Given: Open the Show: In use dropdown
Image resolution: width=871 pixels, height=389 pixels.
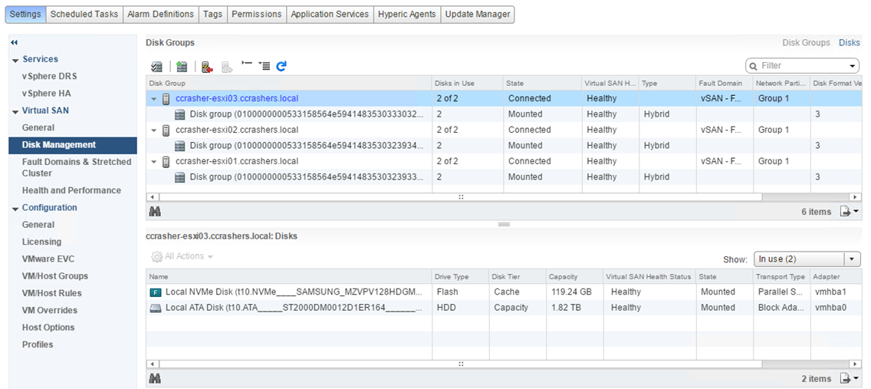Looking at the screenshot, I should pyautogui.click(x=852, y=259).
